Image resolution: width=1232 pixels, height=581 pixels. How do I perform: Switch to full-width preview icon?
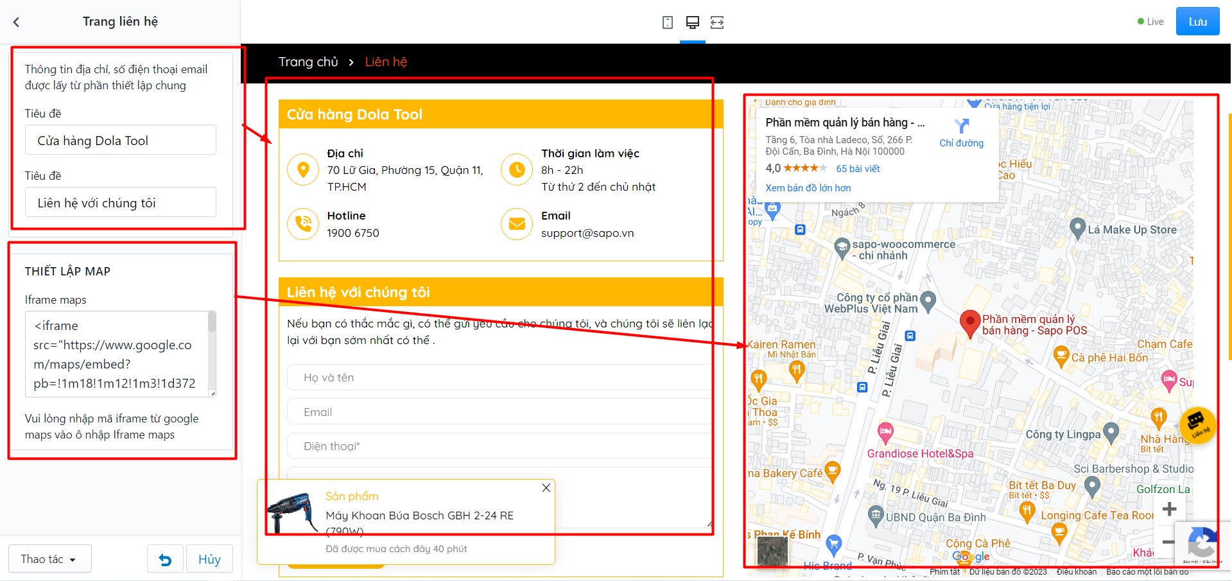717,22
